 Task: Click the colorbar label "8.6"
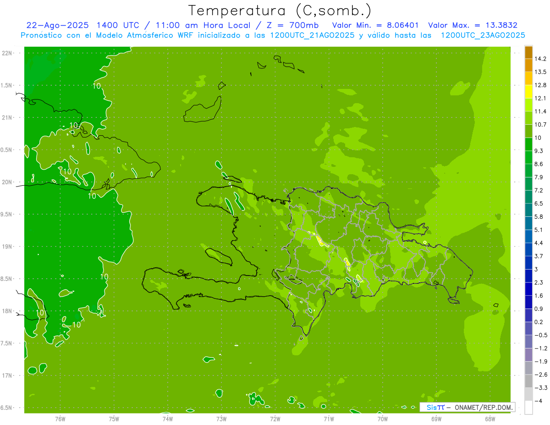pyautogui.click(x=539, y=164)
